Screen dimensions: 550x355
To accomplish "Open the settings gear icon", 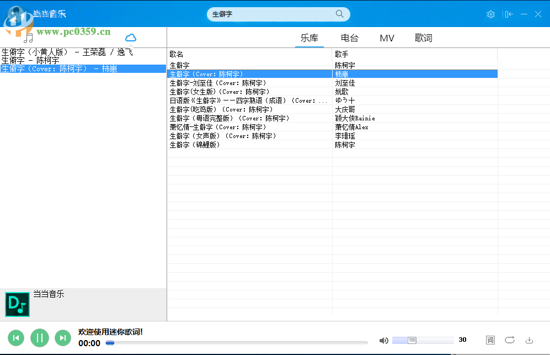I will [491, 14].
